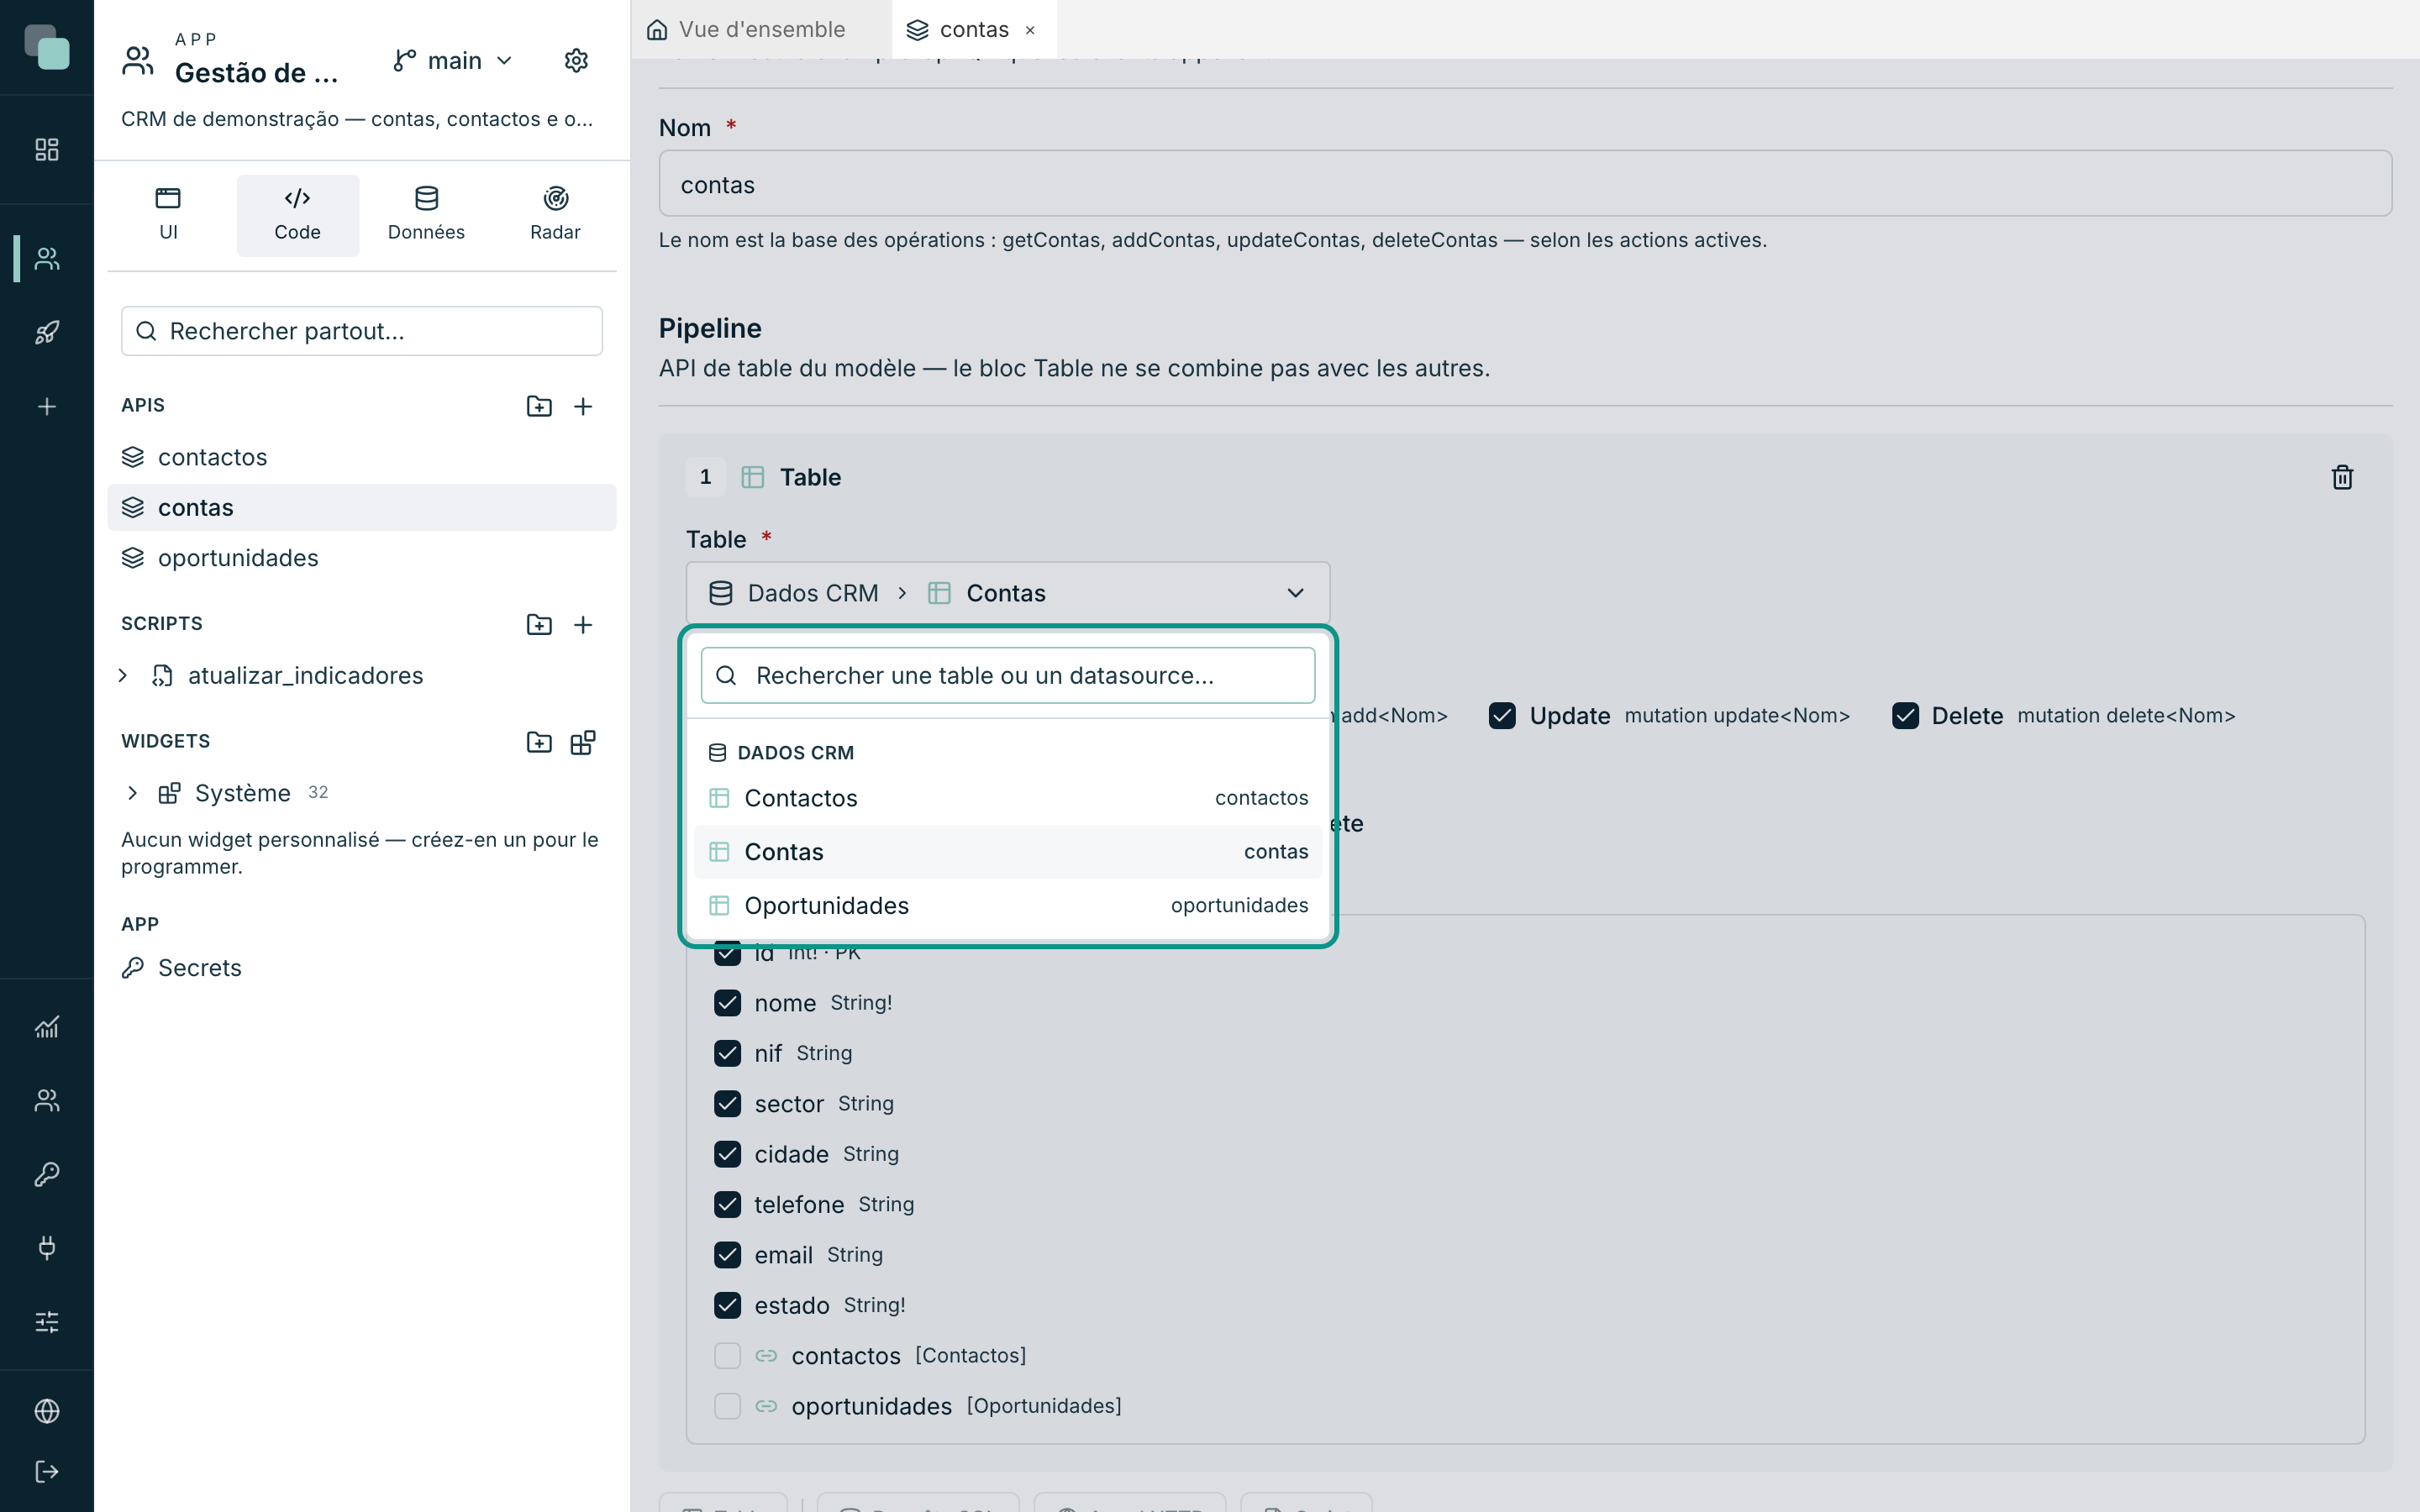This screenshot has width=2420, height=1512.
Task: Open app settings gear icon
Action: pyautogui.click(x=576, y=61)
